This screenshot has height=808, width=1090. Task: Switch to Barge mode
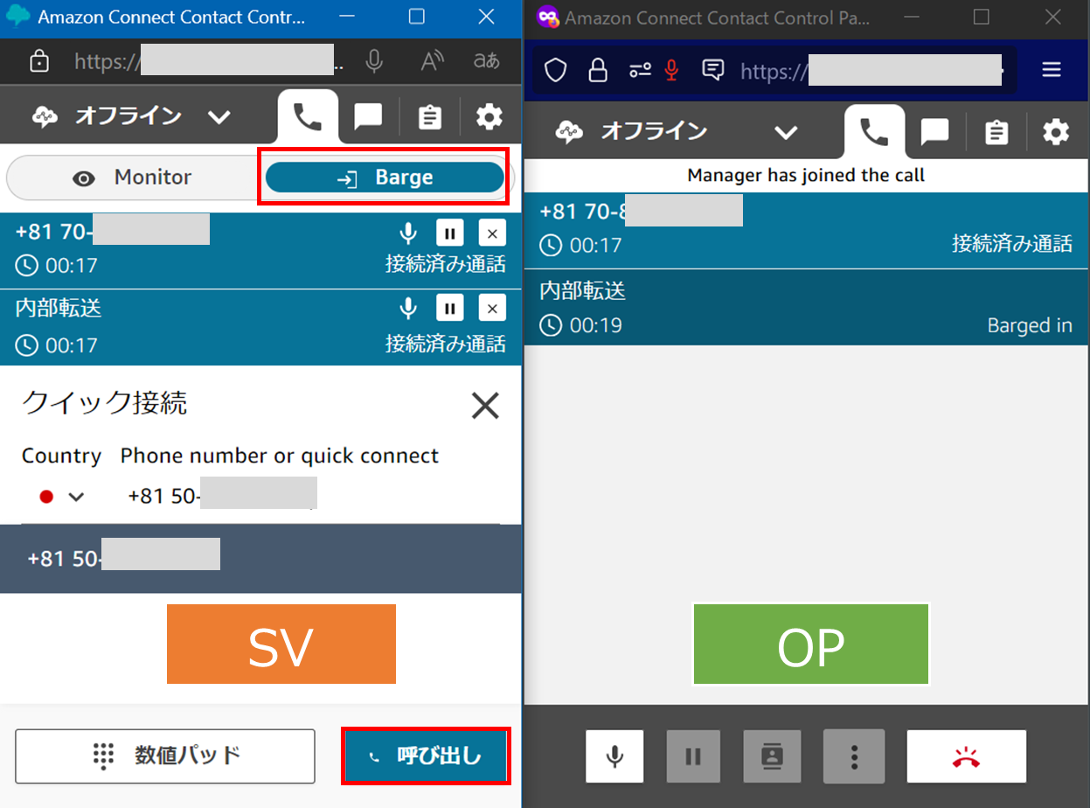[x=385, y=178]
